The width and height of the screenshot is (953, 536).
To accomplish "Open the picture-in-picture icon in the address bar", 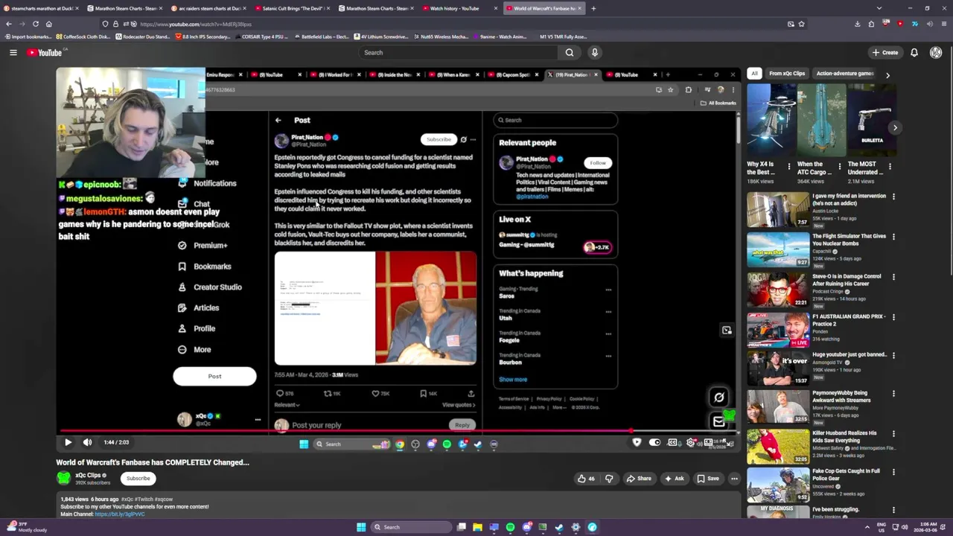I will 791,24.
